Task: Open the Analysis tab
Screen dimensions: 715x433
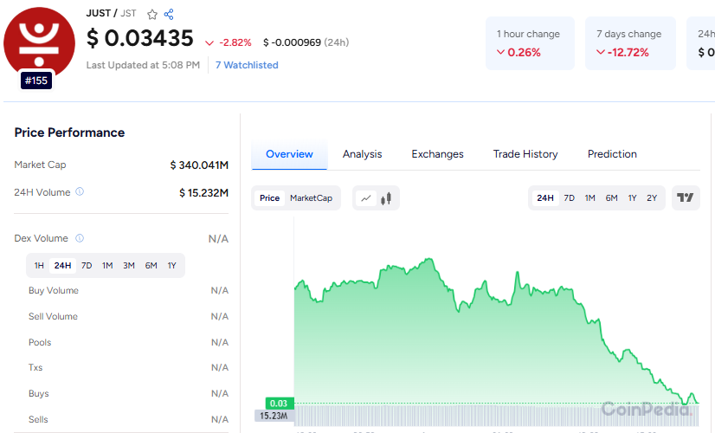Action: pyautogui.click(x=362, y=154)
